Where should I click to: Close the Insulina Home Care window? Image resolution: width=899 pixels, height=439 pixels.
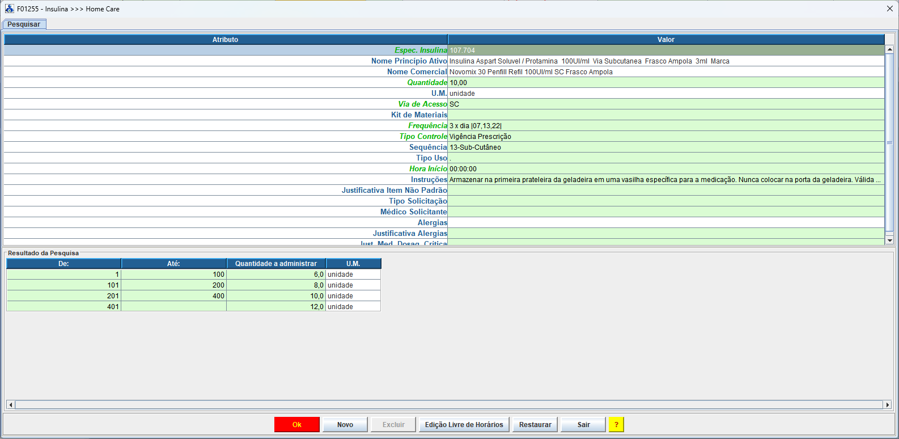pyautogui.click(x=889, y=9)
